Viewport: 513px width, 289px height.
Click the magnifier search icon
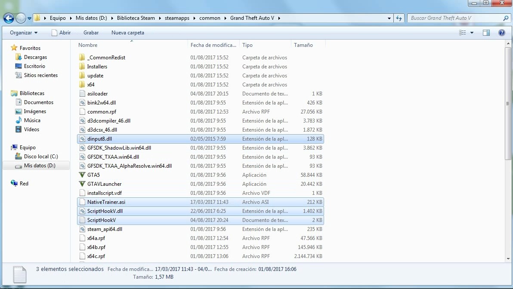coord(506,18)
